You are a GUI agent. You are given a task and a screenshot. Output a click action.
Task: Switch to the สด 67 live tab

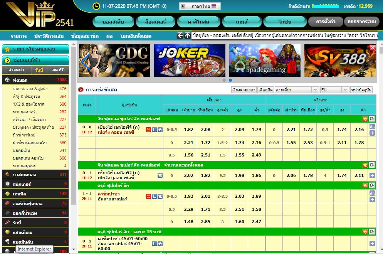click(58, 70)
